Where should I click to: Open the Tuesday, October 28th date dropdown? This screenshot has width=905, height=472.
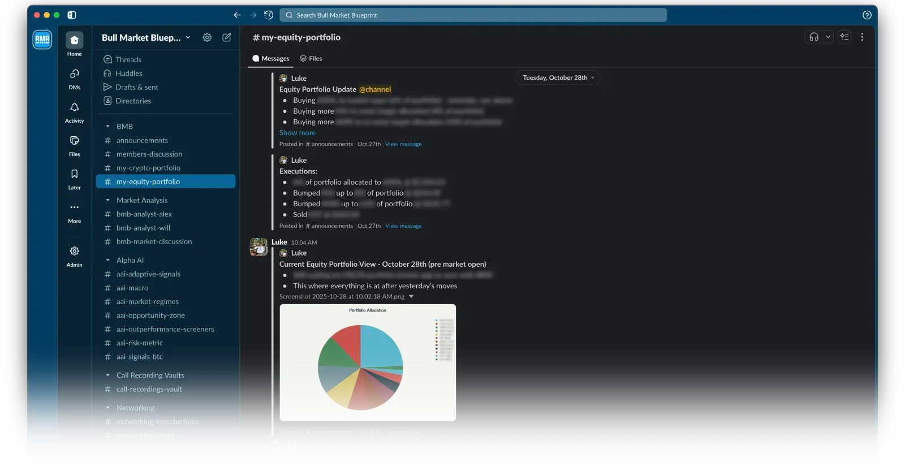point(558,78)
